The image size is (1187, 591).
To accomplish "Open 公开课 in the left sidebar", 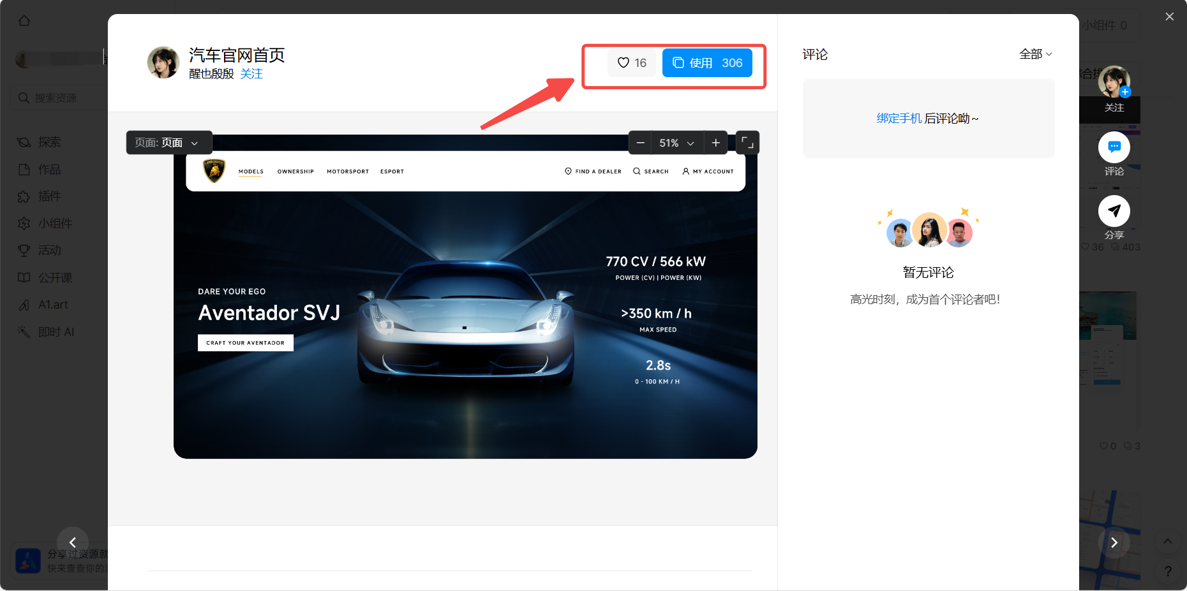I will 45,278.
